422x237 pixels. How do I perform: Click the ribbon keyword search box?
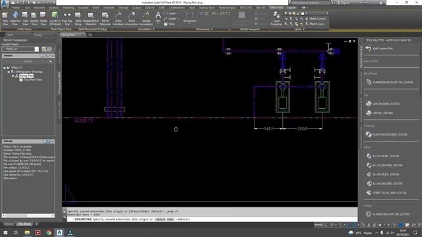pos(311,3)
